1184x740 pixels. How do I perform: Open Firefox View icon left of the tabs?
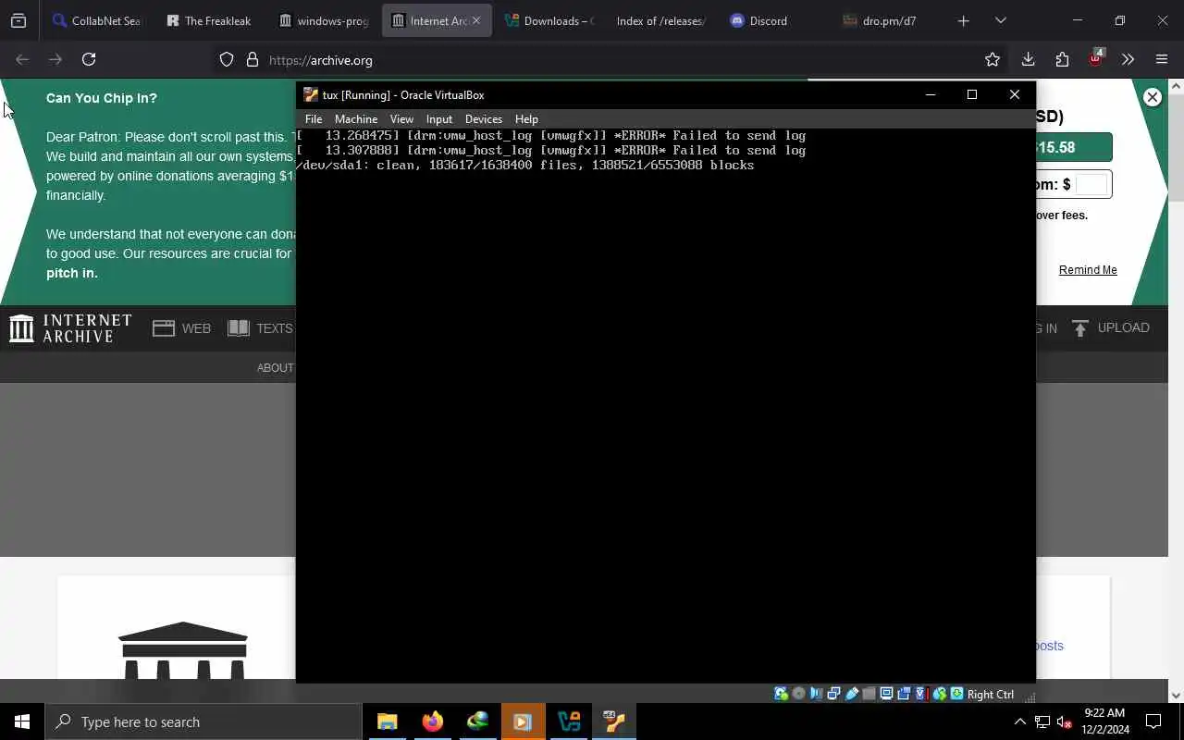[18, 20]
